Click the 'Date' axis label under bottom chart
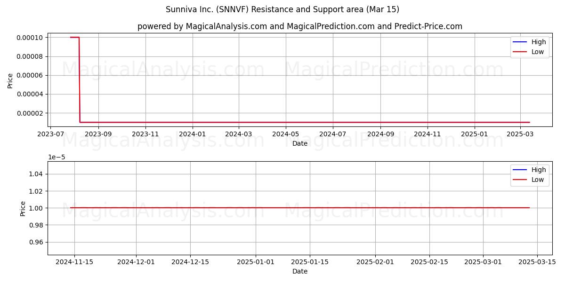The image size is (565, 282). pyautogui.click(x=300, y=271)
